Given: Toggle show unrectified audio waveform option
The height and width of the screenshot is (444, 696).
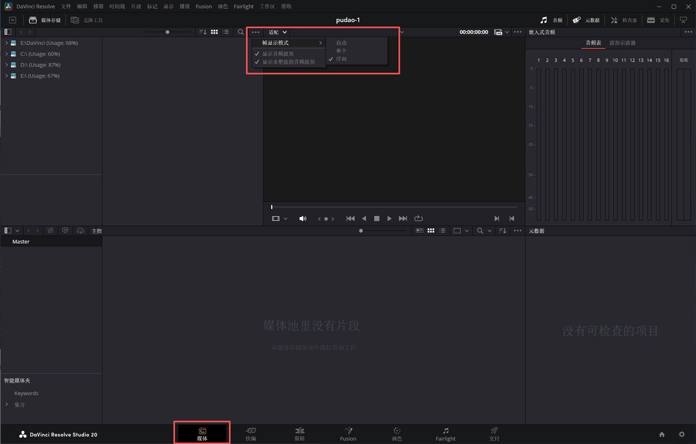Looking at the screenshot, I should tap(288, 62).
